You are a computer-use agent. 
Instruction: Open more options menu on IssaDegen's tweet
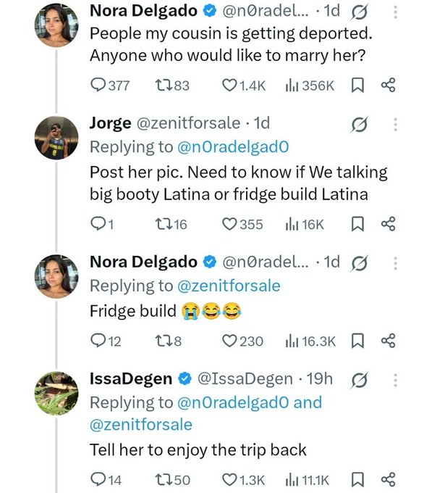pyautogui.click(x=395, y=381)
